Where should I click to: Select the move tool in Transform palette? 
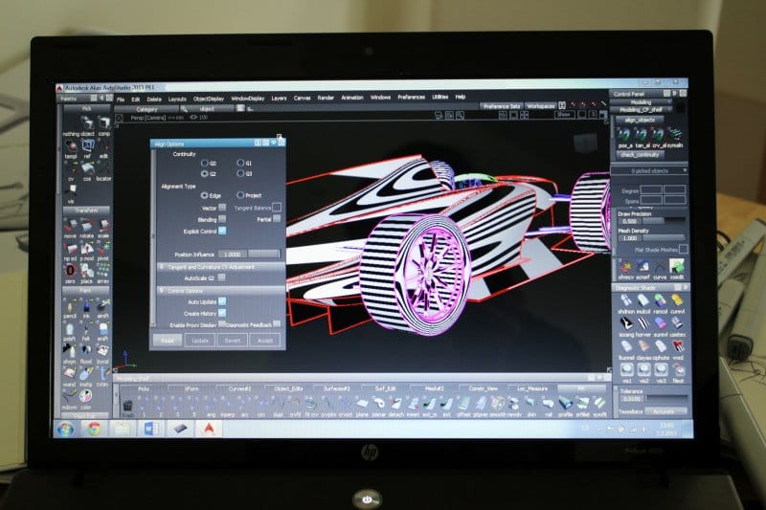(x=69, y=226)
